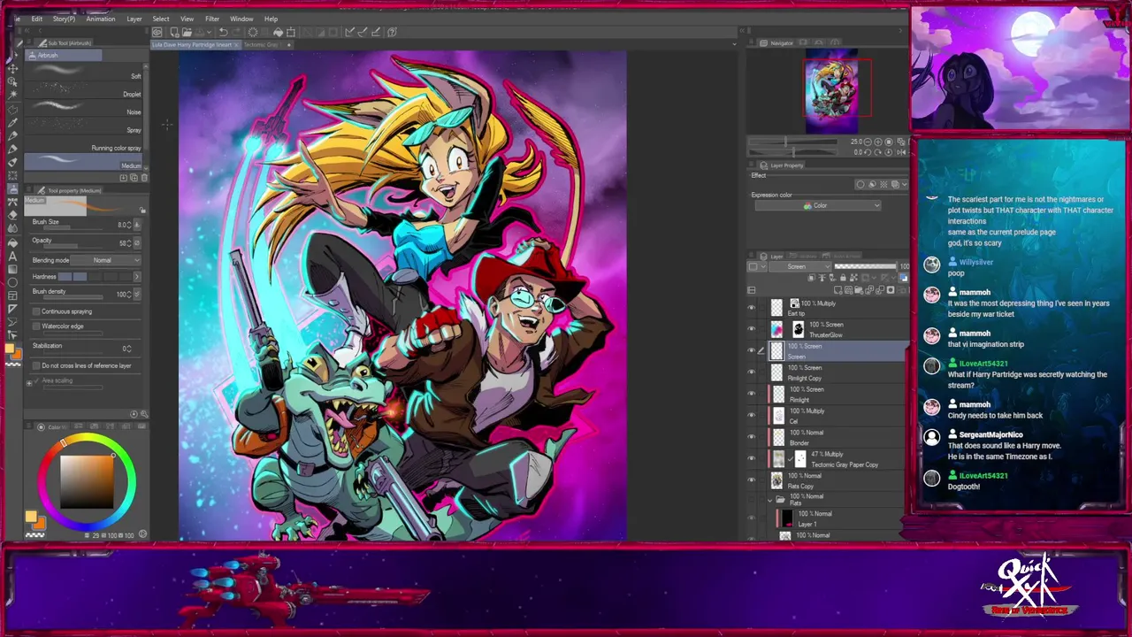Viewport: 1132px width, 637px height.
Task: Select the Airbrush tool in toolbar
Action: coord(12,188)
